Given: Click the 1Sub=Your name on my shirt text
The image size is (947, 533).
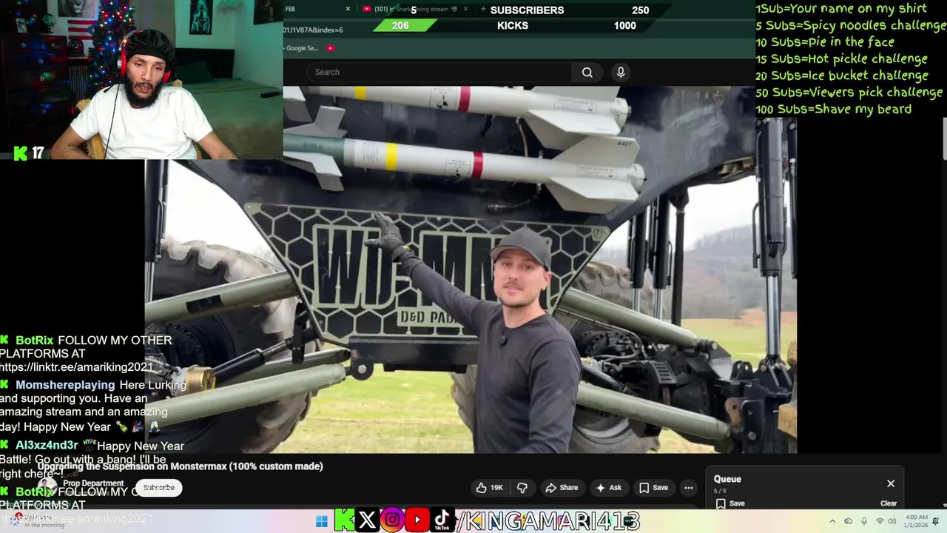Looking at the screenshot, I should 840,9.
